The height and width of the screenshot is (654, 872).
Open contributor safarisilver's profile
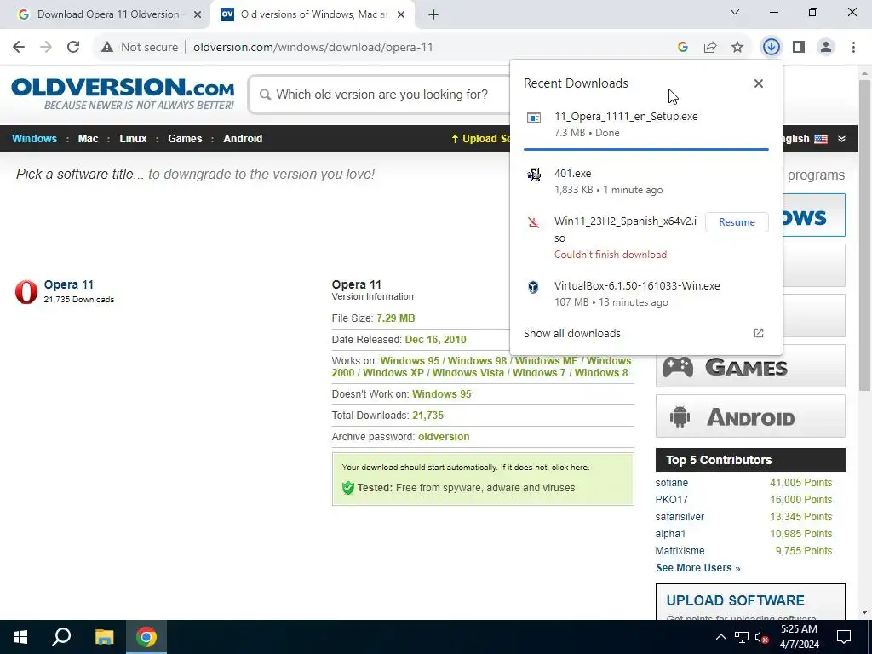(680, 517)
